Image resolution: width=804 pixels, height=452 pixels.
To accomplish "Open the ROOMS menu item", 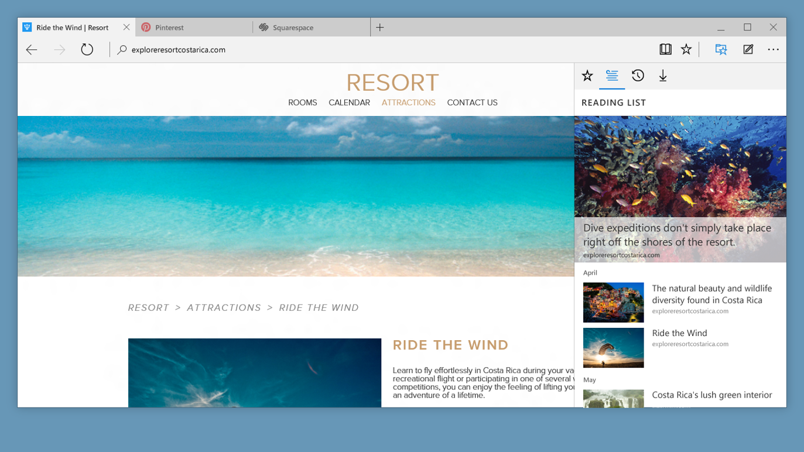I will (x=303, y=102).
